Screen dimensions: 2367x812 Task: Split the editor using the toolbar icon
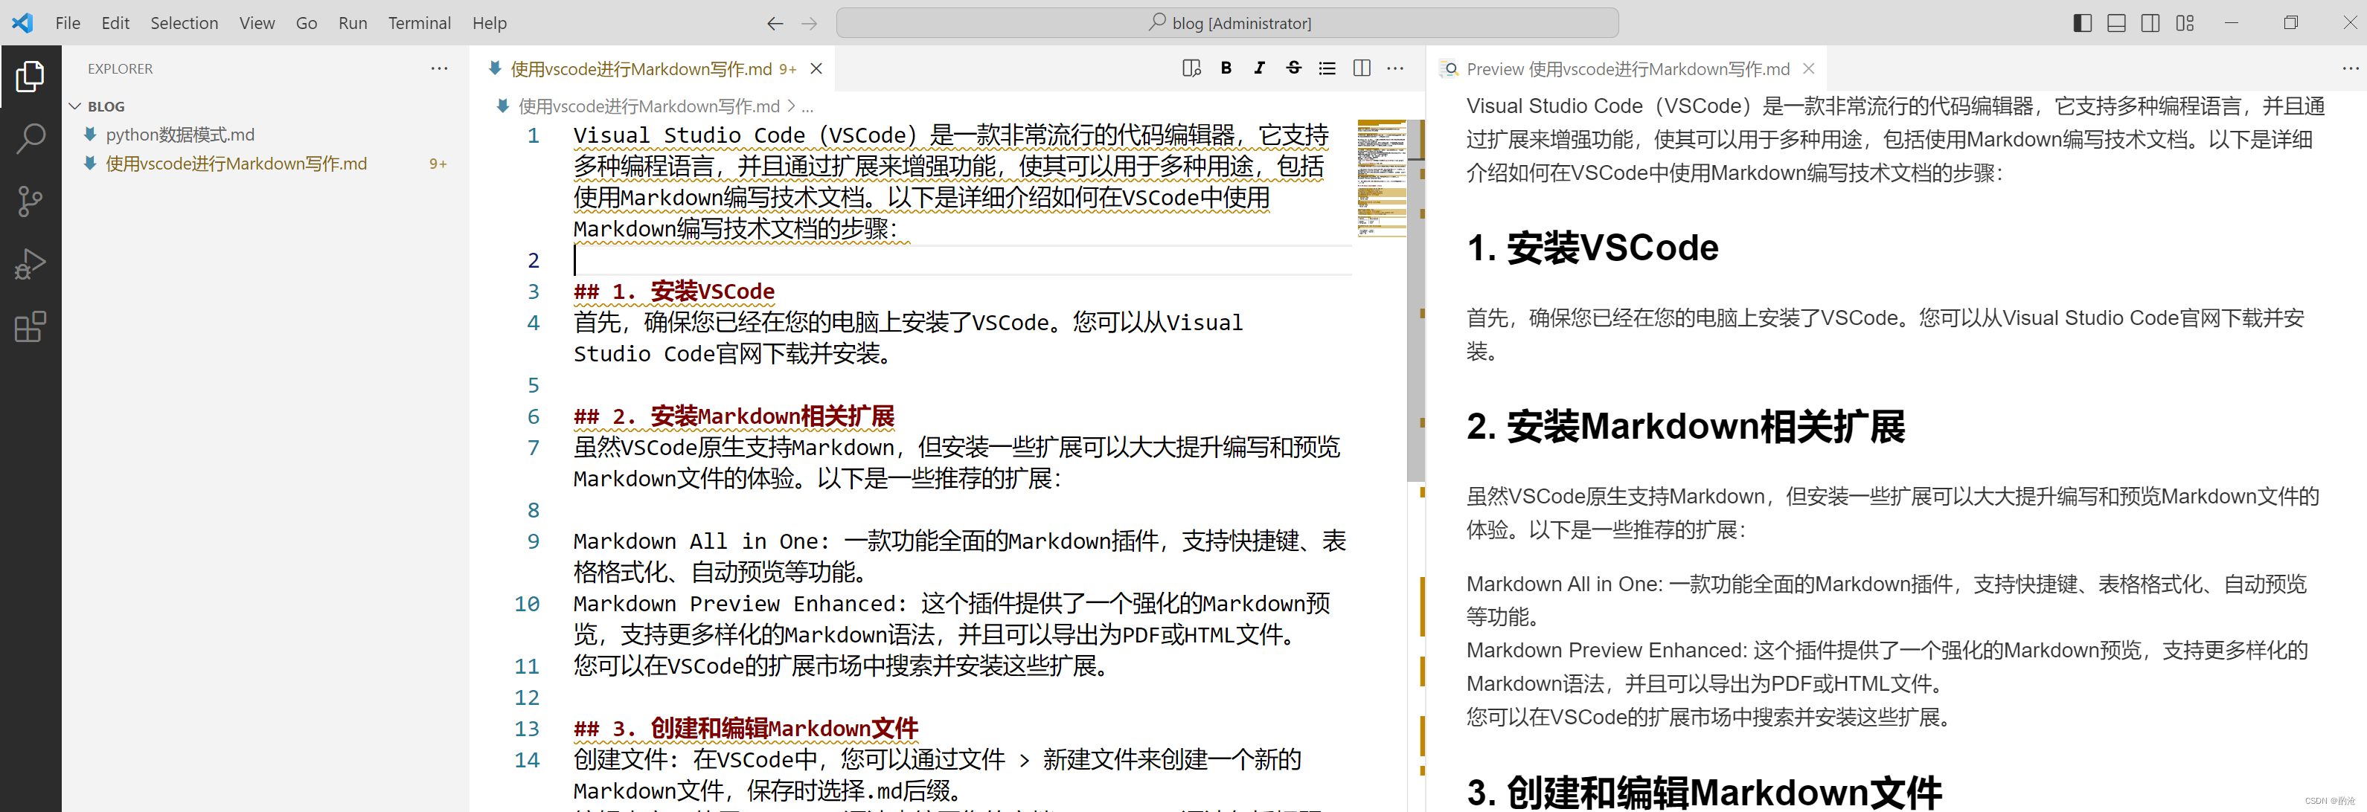pyautogui.click(x=1361, y=68)
